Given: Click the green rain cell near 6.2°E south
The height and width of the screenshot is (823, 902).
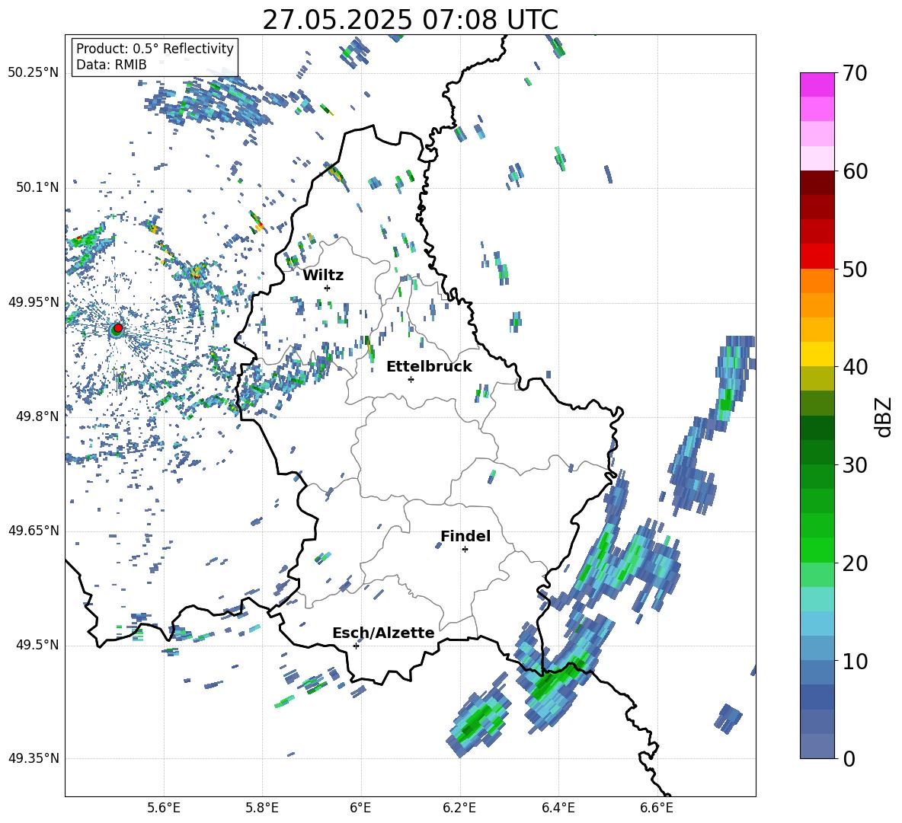Looking at the screenshot, I should click(478, 722).
